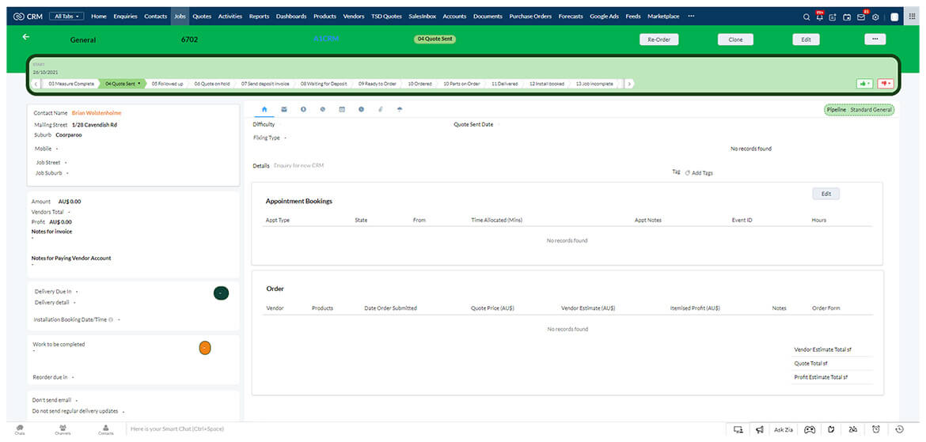Click the Clone button

click(735, 40)
